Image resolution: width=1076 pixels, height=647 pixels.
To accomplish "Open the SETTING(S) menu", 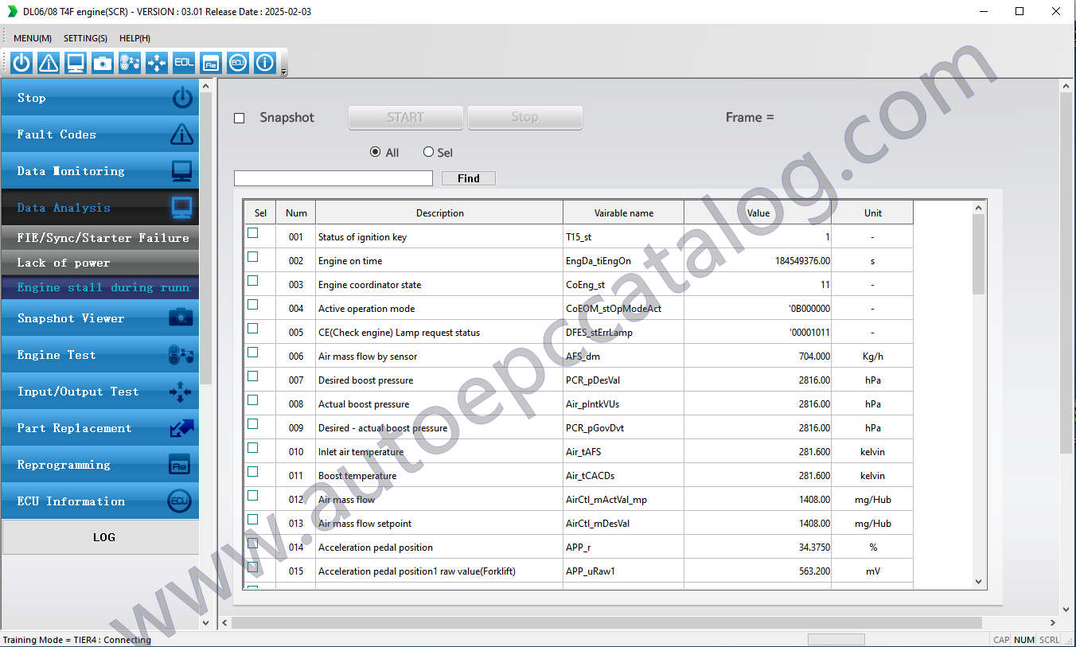I will point(85,38).
